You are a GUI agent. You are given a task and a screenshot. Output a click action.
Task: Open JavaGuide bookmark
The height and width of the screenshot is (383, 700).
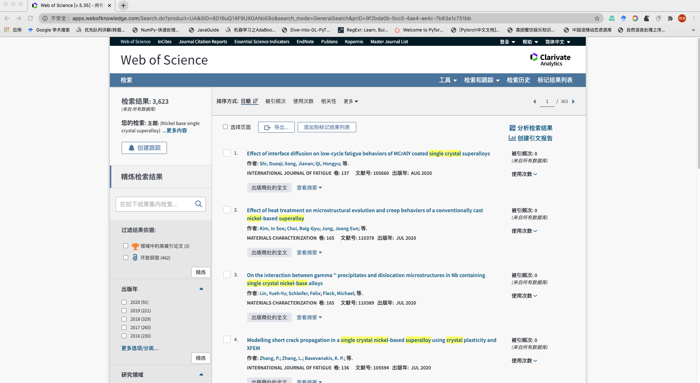coord(204,30)
